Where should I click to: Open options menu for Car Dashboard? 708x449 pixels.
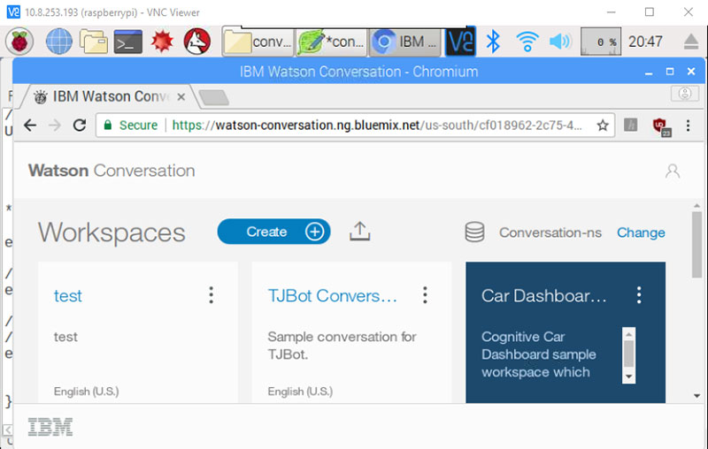(639, 295)
